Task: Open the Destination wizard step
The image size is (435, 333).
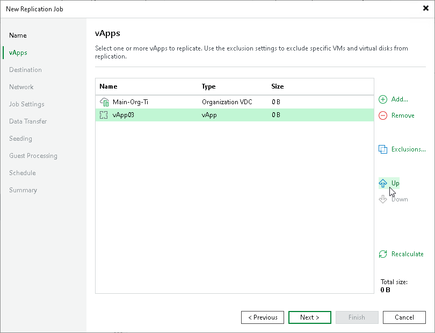Action: click(x=25, y=70)
